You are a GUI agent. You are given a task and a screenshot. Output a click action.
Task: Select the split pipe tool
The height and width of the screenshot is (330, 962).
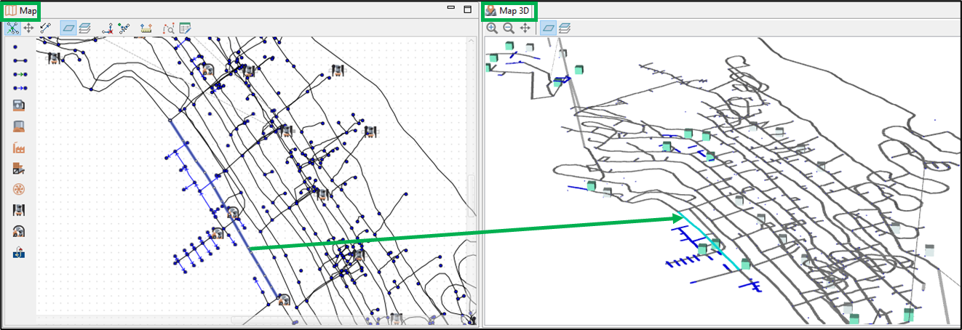pyautogui.click(x=124, y=28)
